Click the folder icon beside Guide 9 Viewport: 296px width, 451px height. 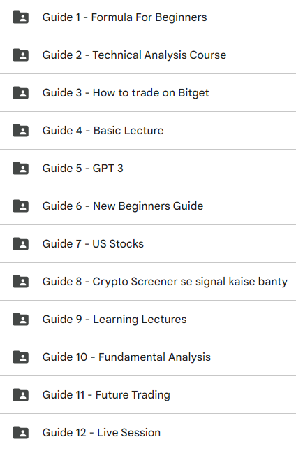tap(20, 320)
